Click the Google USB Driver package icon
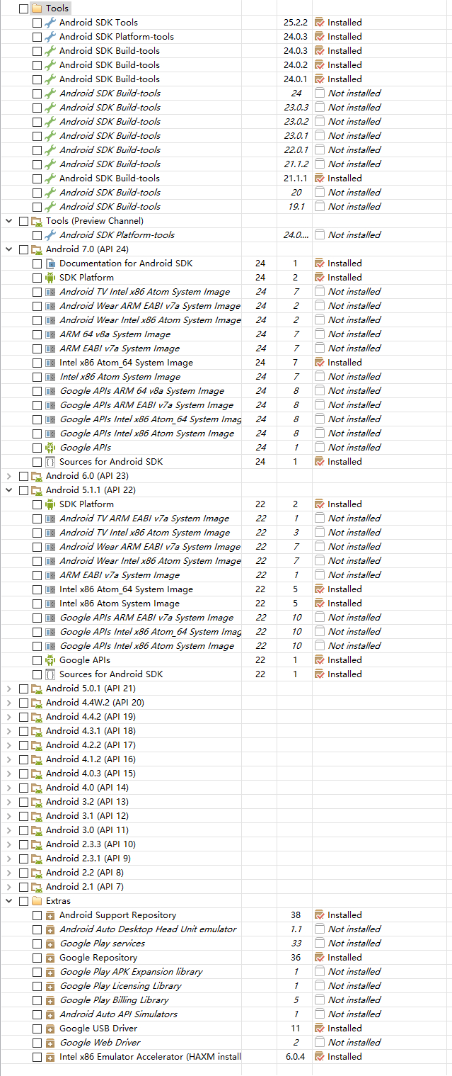 [50, 1029]
